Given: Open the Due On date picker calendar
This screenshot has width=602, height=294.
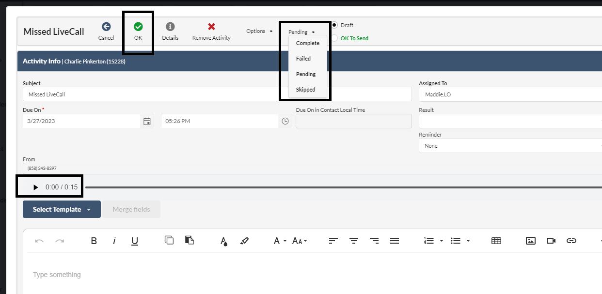Looking at the screenshot, I should tap(147, 121).
